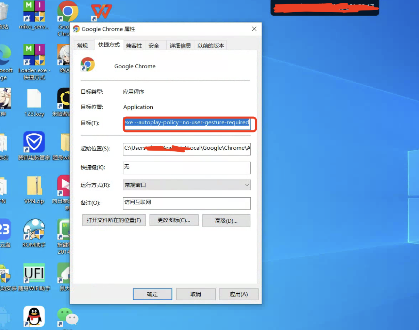419x330 pixels.
Task: Click the 更改图标(C)... button
Action: [174, 220]
